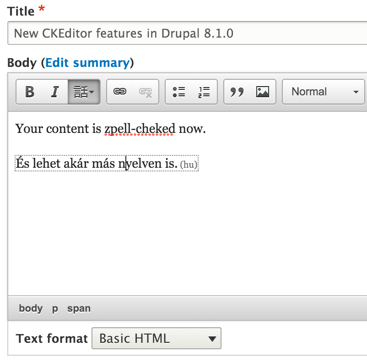The image size is (367, 363).
Task: Insert a numbered list
Action: [204, 92]
